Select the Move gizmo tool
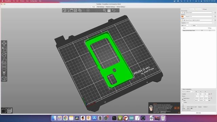The height and width of the screenshot is (122, 217). (4, 43)
